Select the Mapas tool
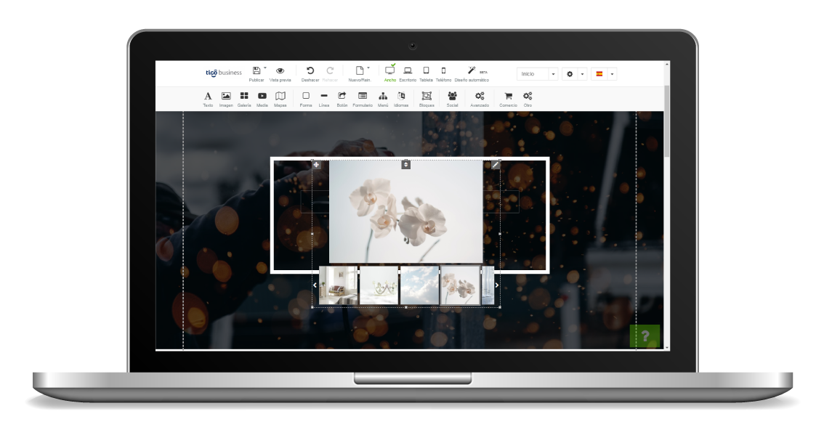The width and height of the screenshot is (824, 435). 280,98
